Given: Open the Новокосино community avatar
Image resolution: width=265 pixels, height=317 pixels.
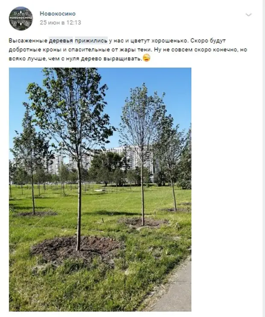Looking at the screenshot, I should [21, 18].
